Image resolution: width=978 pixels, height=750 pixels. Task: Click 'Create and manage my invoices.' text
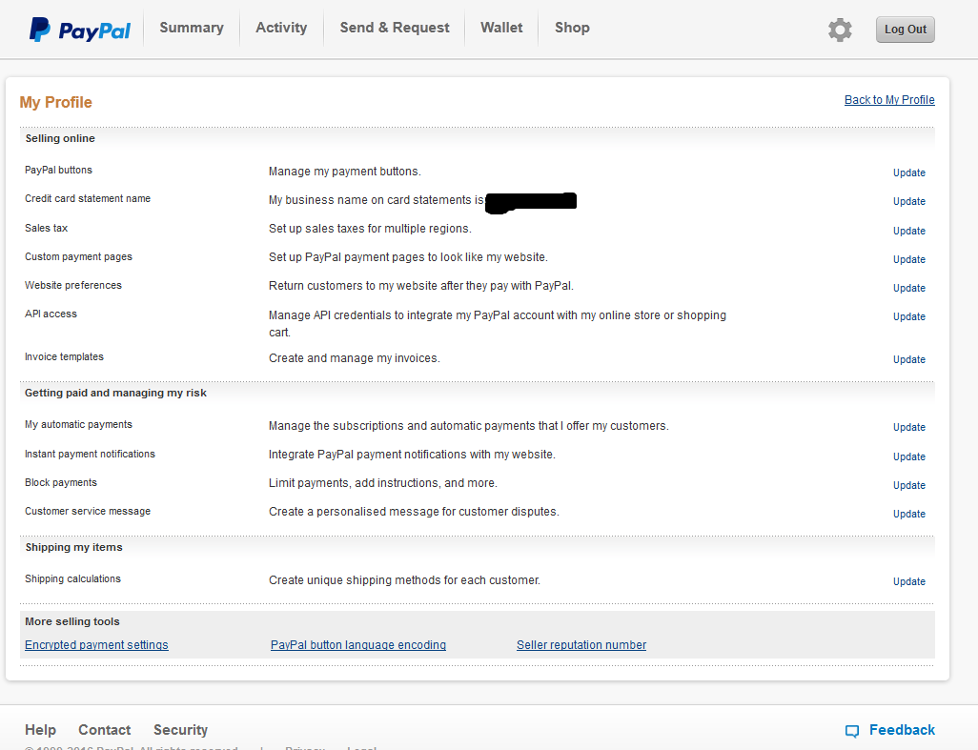click(x=355, y=358)
